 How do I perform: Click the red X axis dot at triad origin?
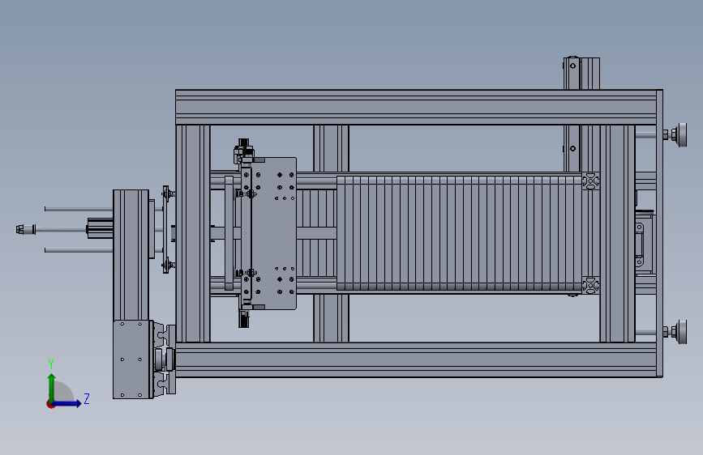tap(50, 404)
